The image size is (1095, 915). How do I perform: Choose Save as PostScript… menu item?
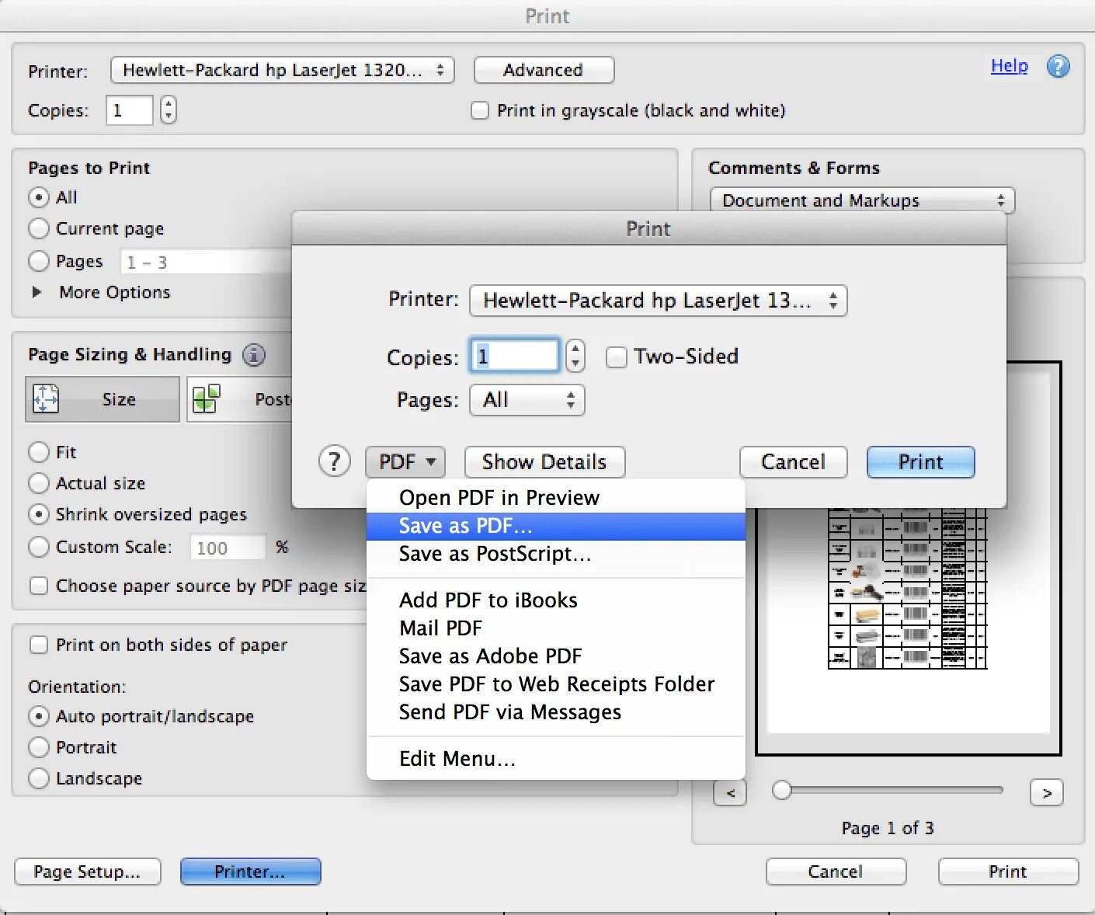[555, 554]
